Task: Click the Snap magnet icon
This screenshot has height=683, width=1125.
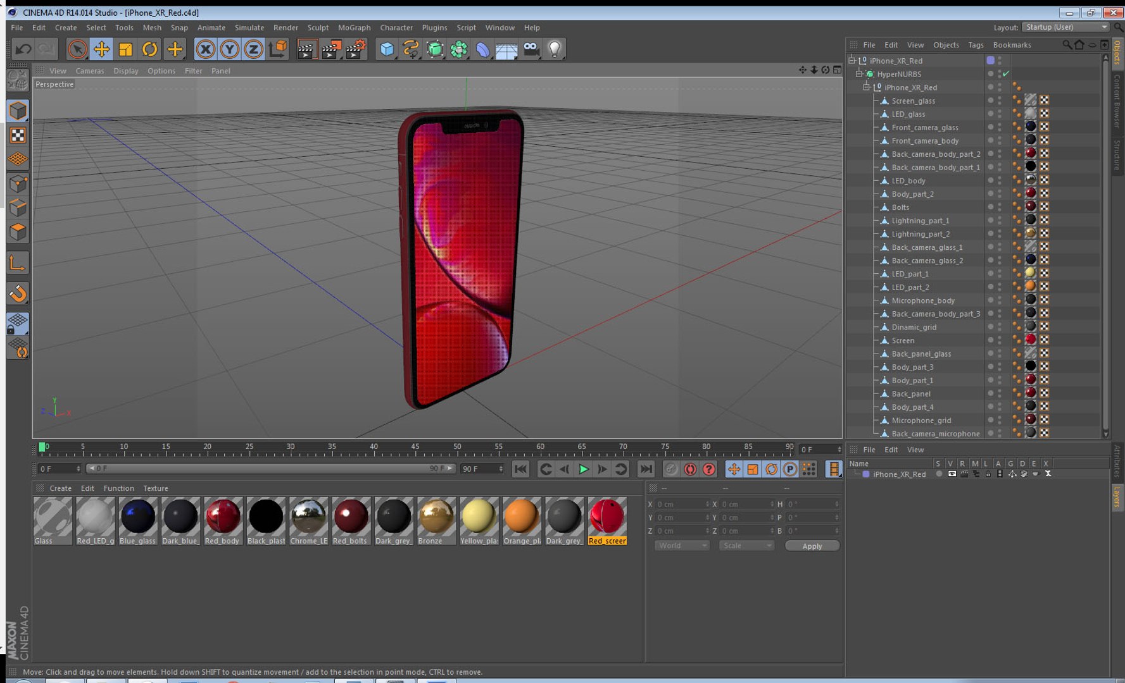Action: coord(18,293)
